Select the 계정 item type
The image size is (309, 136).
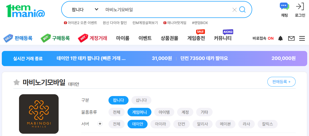[185, 112]
